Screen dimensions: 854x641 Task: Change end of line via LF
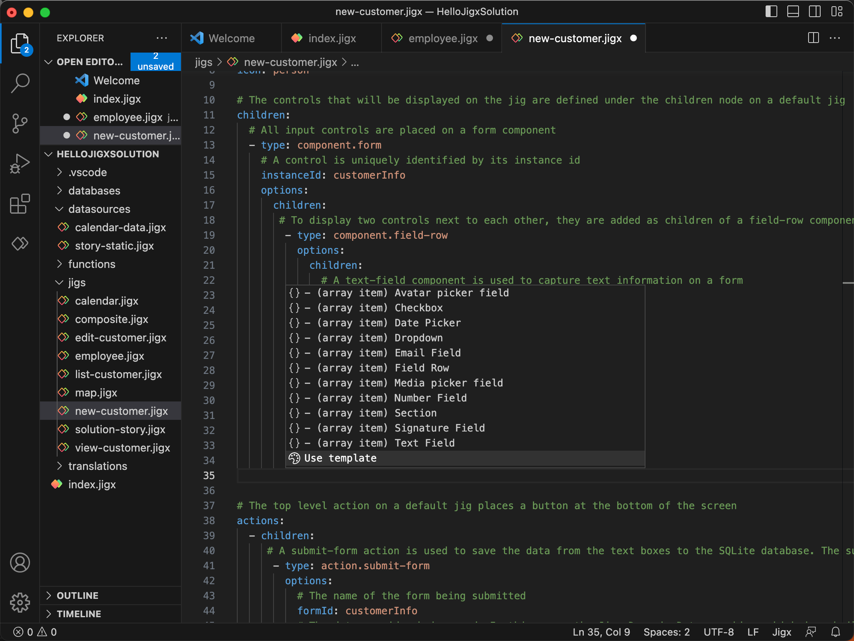(x=753, y=632)
